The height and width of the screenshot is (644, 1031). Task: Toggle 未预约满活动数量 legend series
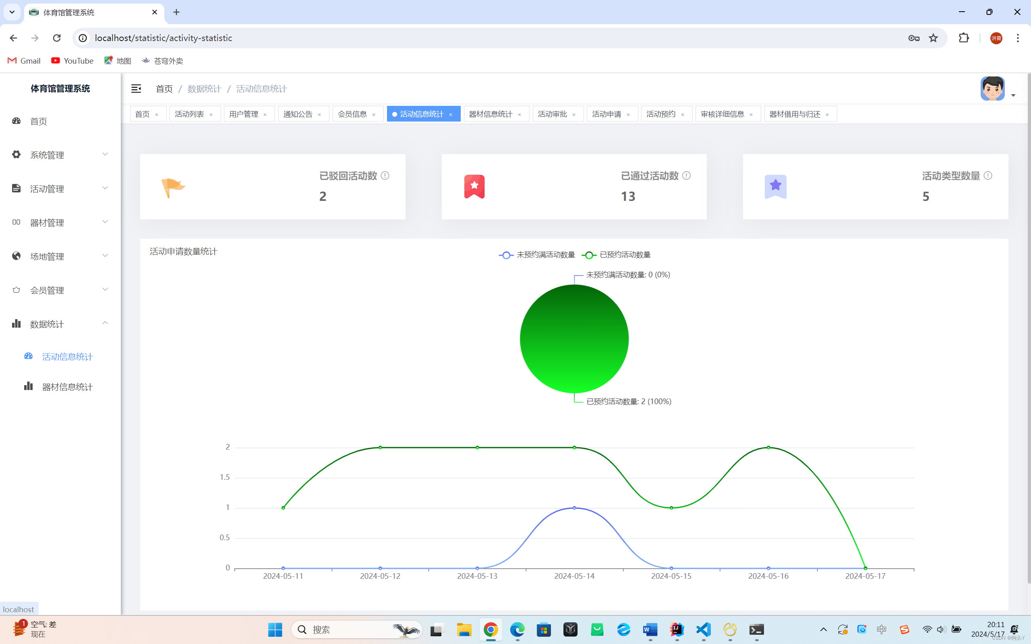coord(537,255)
